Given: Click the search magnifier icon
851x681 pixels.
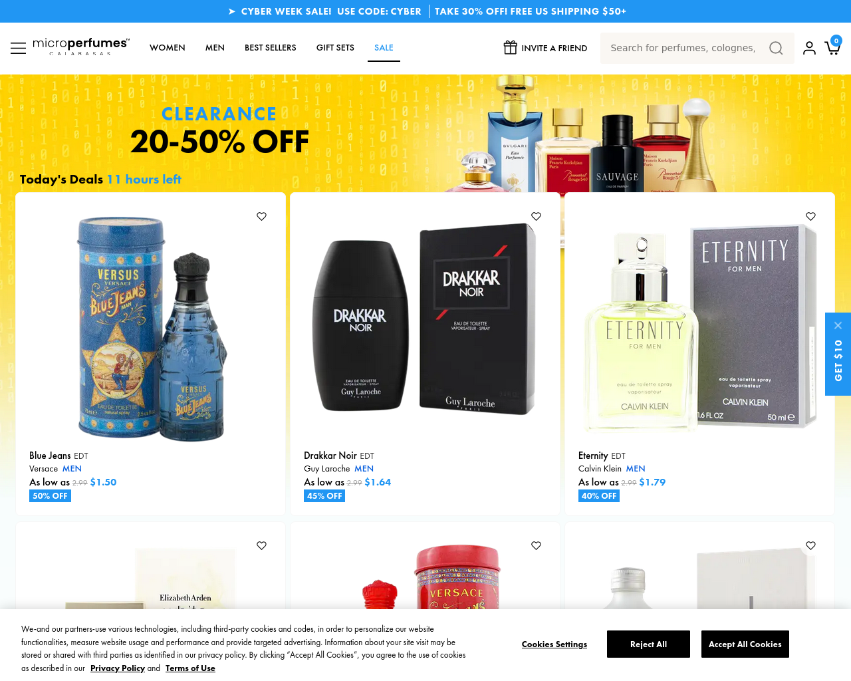Looking at the screenshot, I should click(776, 48).
